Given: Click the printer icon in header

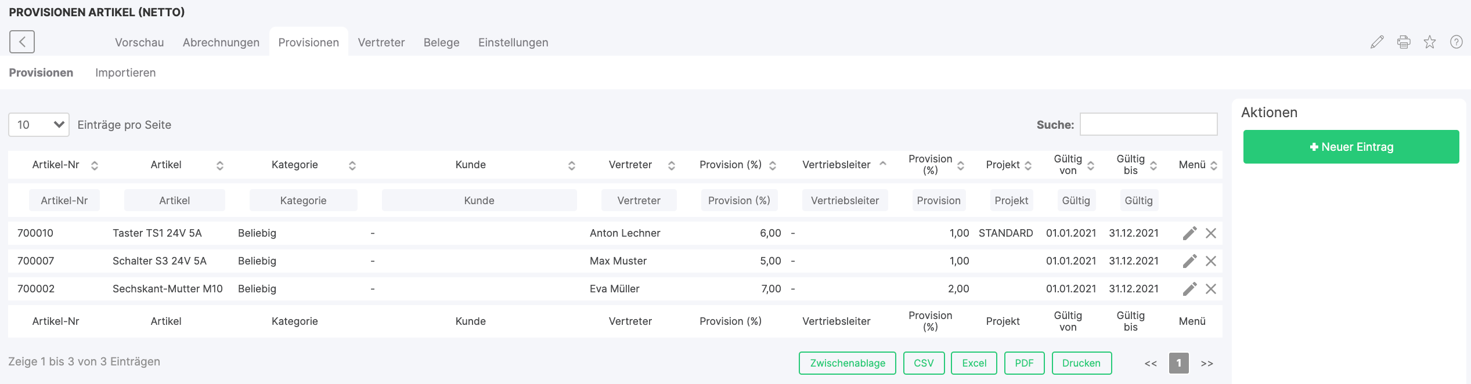Looking at the screenshot, I should point(1403,42).
